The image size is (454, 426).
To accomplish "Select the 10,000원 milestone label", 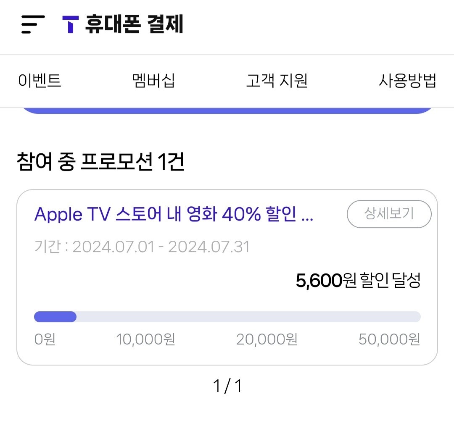I will tap(145, 339).
